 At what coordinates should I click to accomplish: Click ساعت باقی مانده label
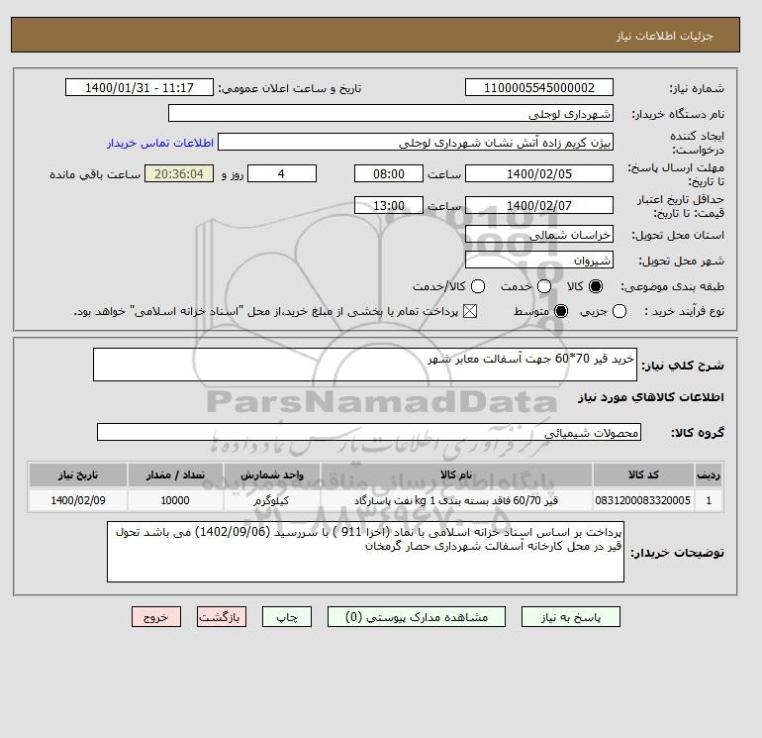point(95,174)
